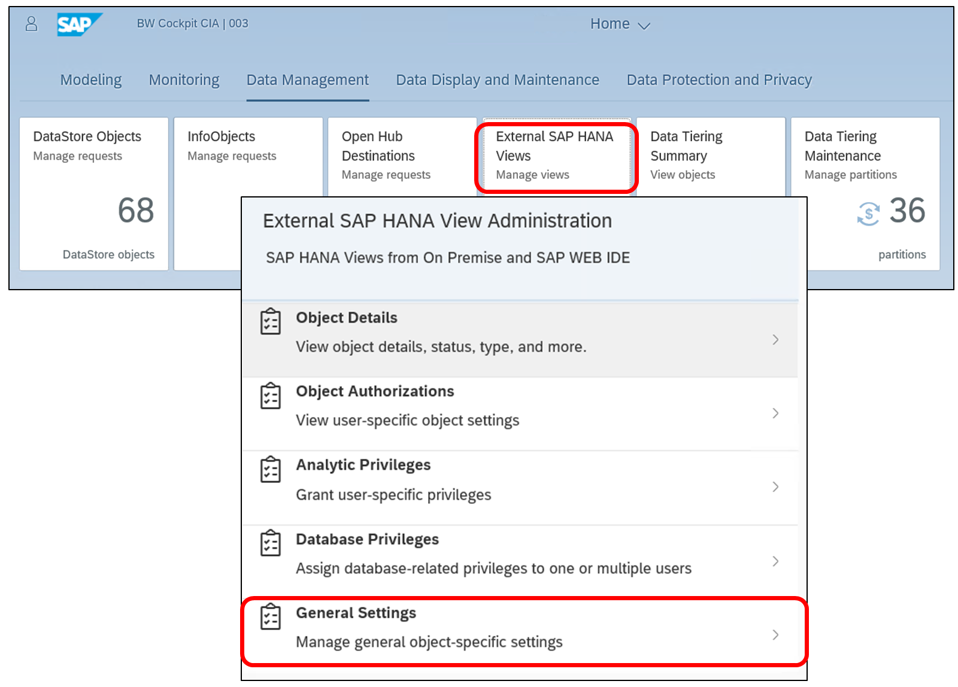This screenshot has height=687, width=958.
Task: Click the partitions refresh cost icon
Action: [x=868, y=214]
